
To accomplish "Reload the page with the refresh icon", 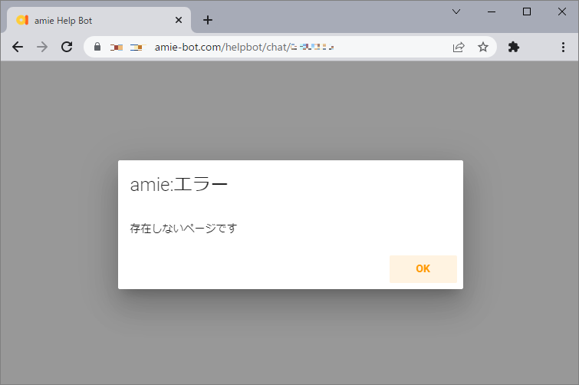I will click(67, 47).
